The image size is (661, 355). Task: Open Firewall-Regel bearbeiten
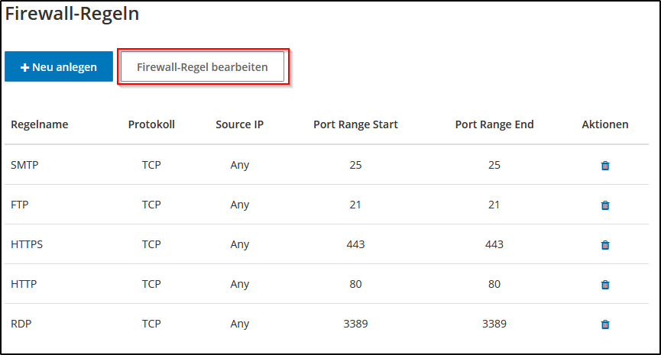[203, 67]
